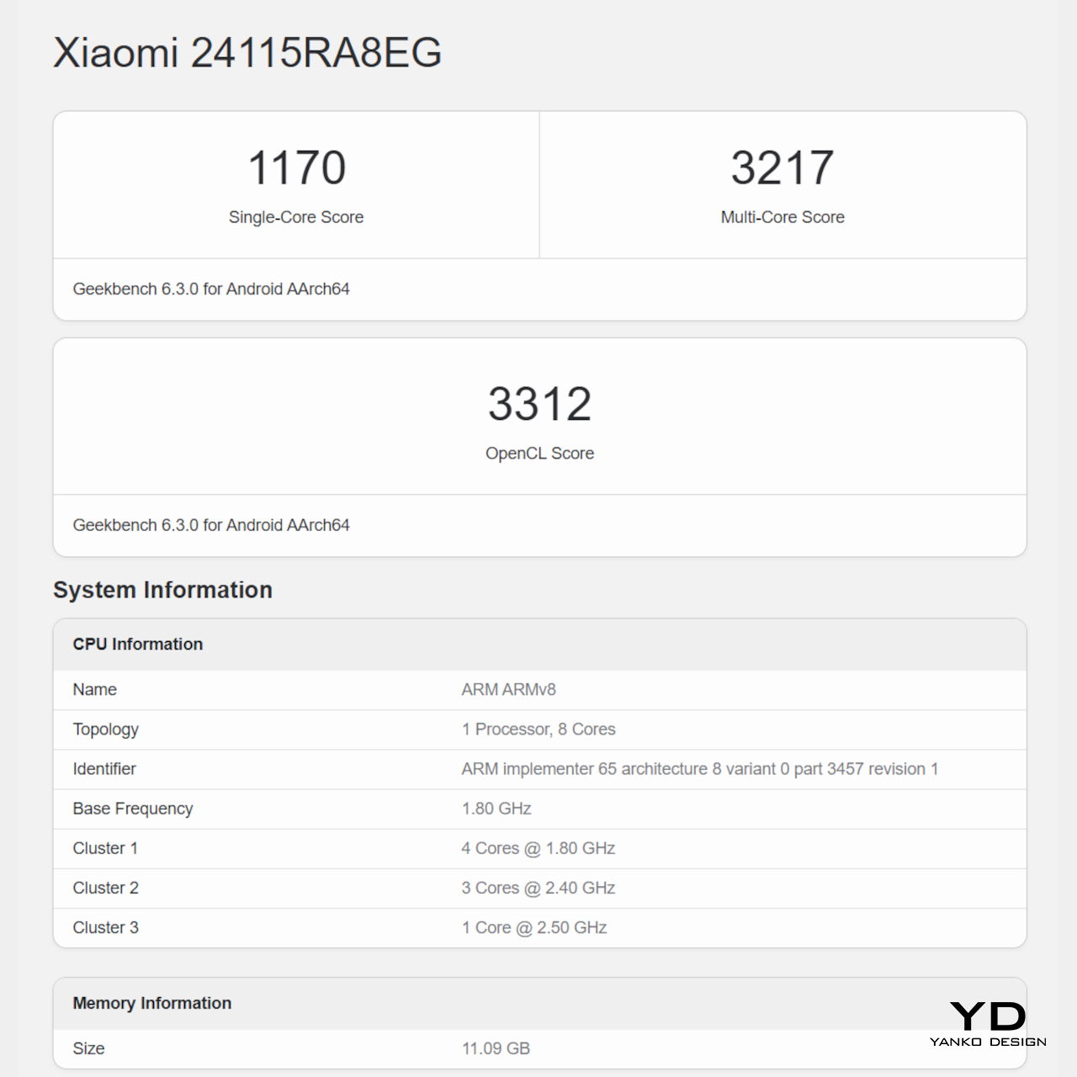Click the Multi-Core Score label
Screen dimensions: 1077x1077
(782, 217)
